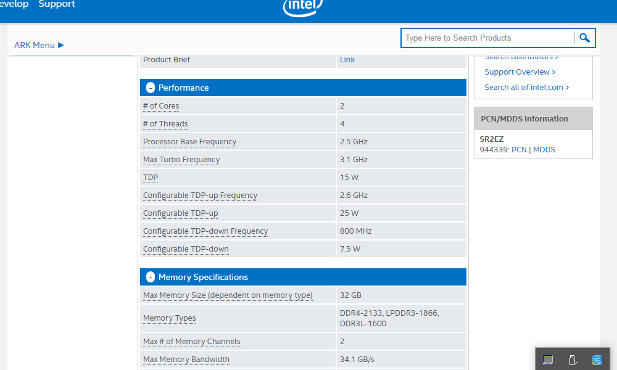Click the Memory Types label

[169, 318]
